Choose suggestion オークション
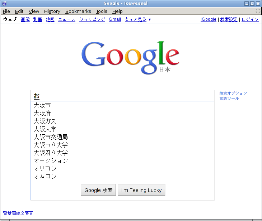Image resolution: width=262 pixels, height=221 pixels. point(122,160)
